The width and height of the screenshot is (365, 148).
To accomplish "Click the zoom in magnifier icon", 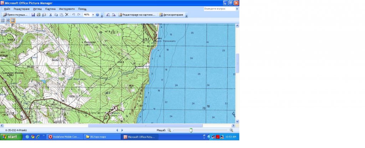I will [x=231, y=131].
